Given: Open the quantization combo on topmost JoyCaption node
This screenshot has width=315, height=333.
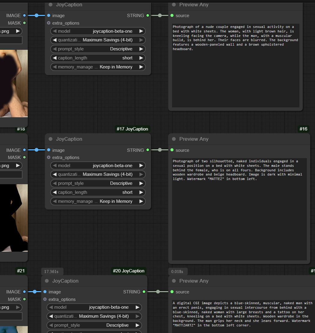Looking at the screenshot, I should tap(98, 40).
